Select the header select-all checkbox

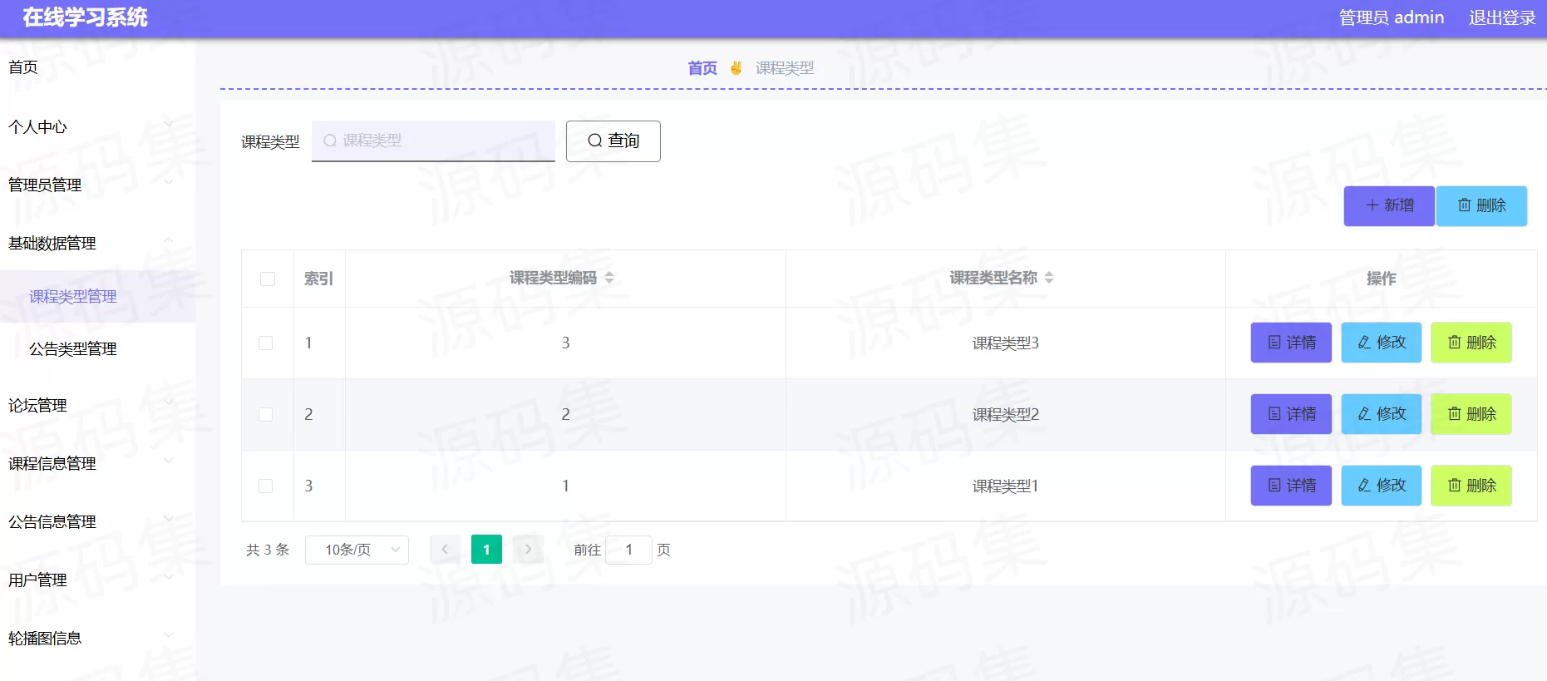pyautogui.click(x=268, y=279)
